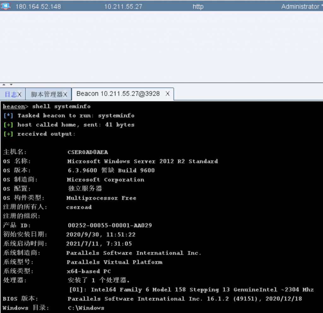This screenshot has height=313, width=323.
Task: Close the Beacon 10.211.55.27@3928 tab
Action: click(x=168, y=94)
